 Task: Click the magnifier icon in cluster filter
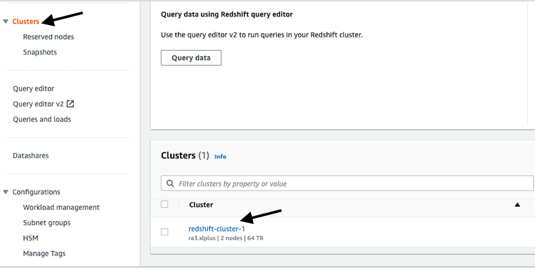pos(171,184)
